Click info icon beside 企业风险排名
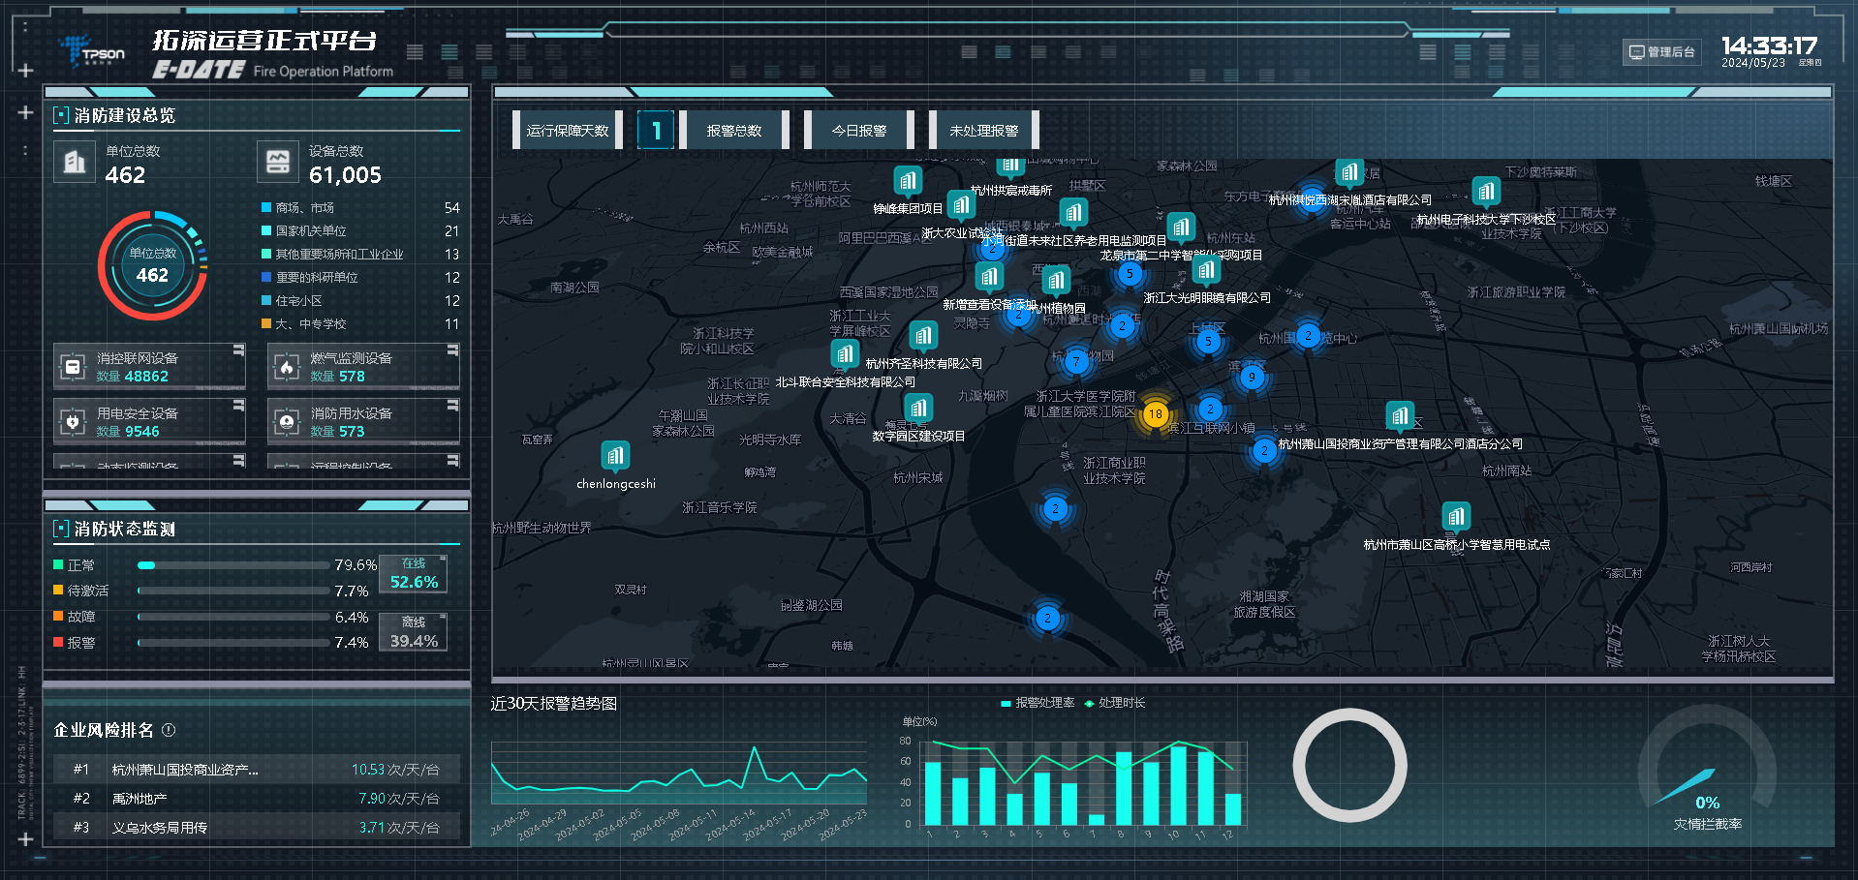 [x=169, y=730]
